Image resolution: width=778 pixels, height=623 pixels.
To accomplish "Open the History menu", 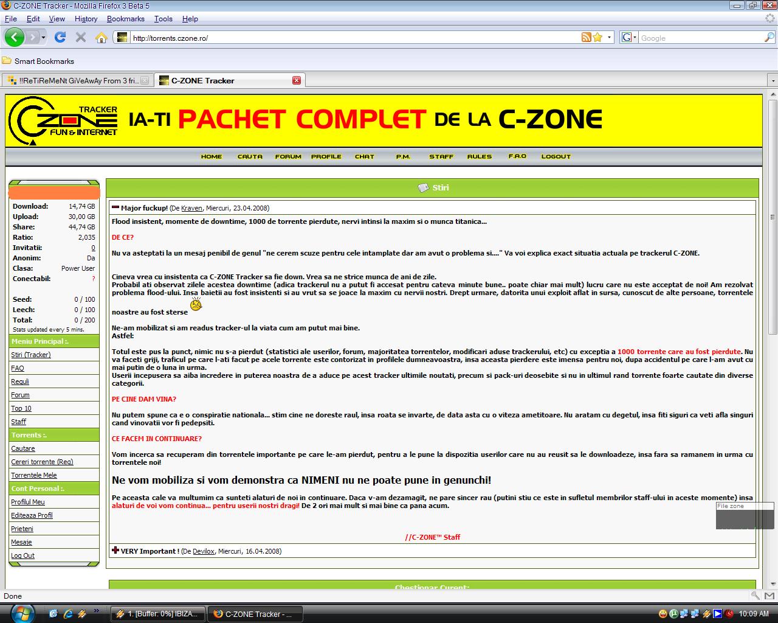I will coord(86,19).
